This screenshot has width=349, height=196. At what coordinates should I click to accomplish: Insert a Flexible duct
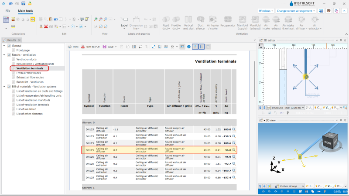pos(176,23)
